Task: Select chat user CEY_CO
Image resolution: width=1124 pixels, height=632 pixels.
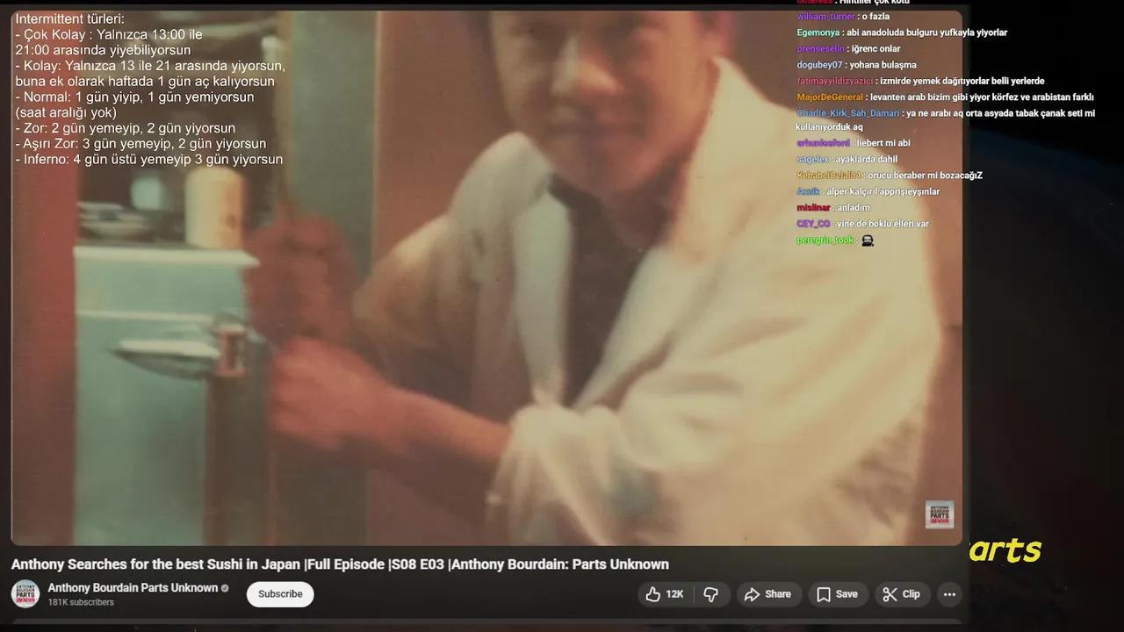Action: pyautogui.click(x=813, y=224)
